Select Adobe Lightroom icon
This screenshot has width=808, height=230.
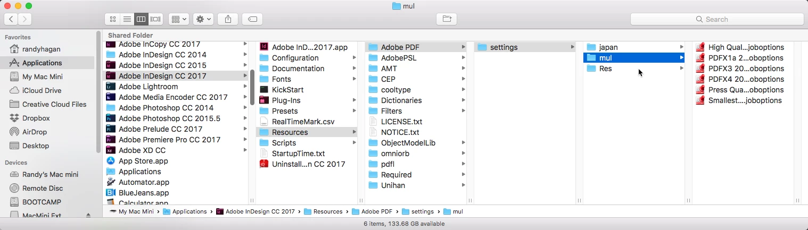coord(111,87)
